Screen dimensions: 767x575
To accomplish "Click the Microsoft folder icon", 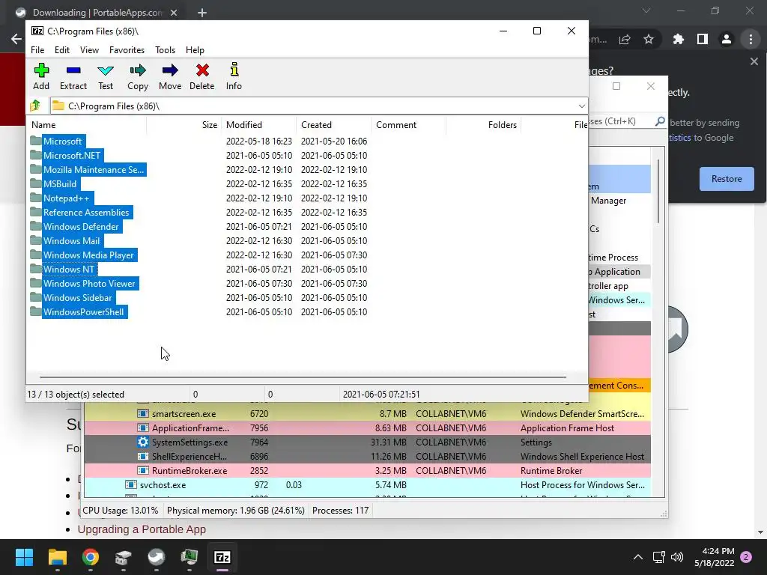I will tap(35, 141).
